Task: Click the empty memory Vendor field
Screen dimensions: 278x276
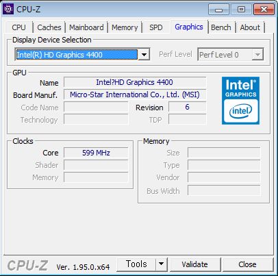Action: [x=224, y=177]
